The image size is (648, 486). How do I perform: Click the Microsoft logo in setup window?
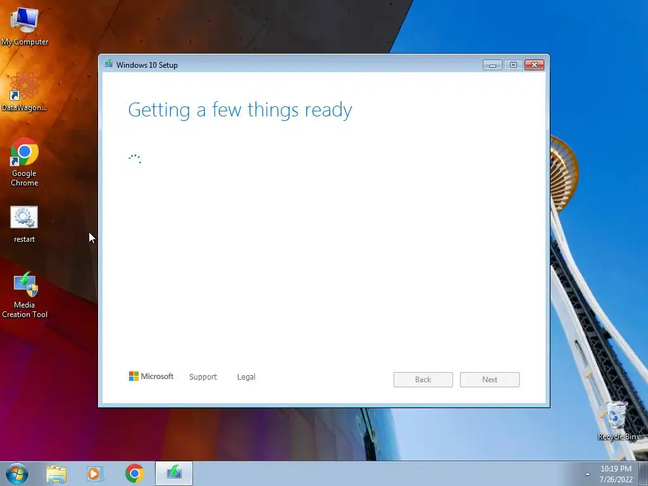151,376
